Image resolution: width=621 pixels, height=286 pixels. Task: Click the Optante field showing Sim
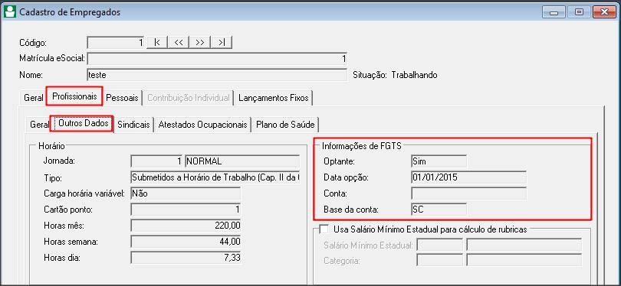pyautogui.click(x=439, y=161)
